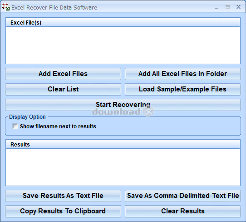This screenshot has width=246, height=222.
Task: Save Results As Text File
Action: click(x=63, y=196)
